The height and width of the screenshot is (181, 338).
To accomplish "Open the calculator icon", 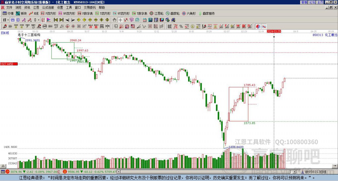I will tap(151, 20).
